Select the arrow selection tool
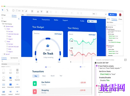 click(x=3, y=10)
